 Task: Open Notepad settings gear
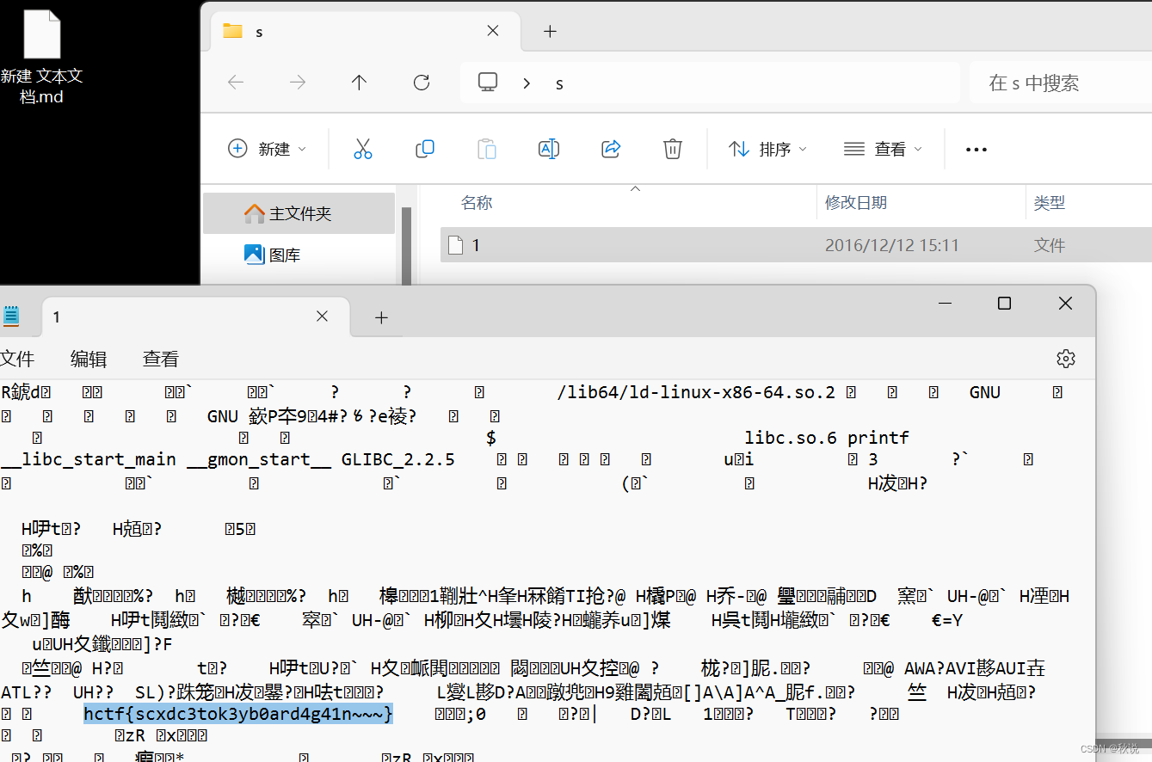[x=1066, y=359]
